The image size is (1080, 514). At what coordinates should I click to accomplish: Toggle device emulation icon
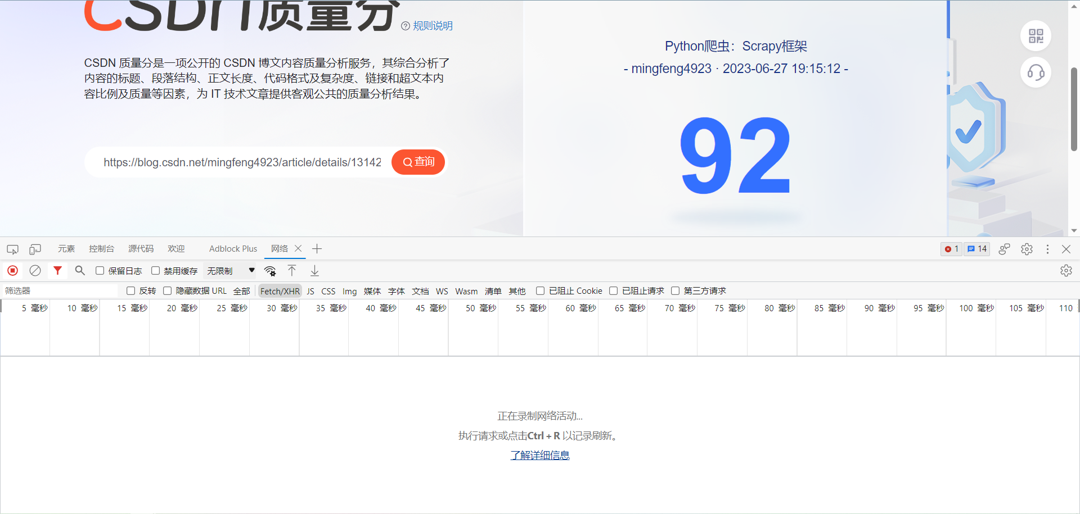(x=35, y=249)
